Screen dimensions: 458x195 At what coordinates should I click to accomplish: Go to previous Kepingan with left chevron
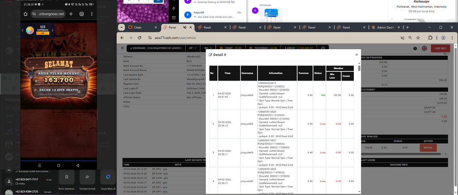[x=22, y=30]
